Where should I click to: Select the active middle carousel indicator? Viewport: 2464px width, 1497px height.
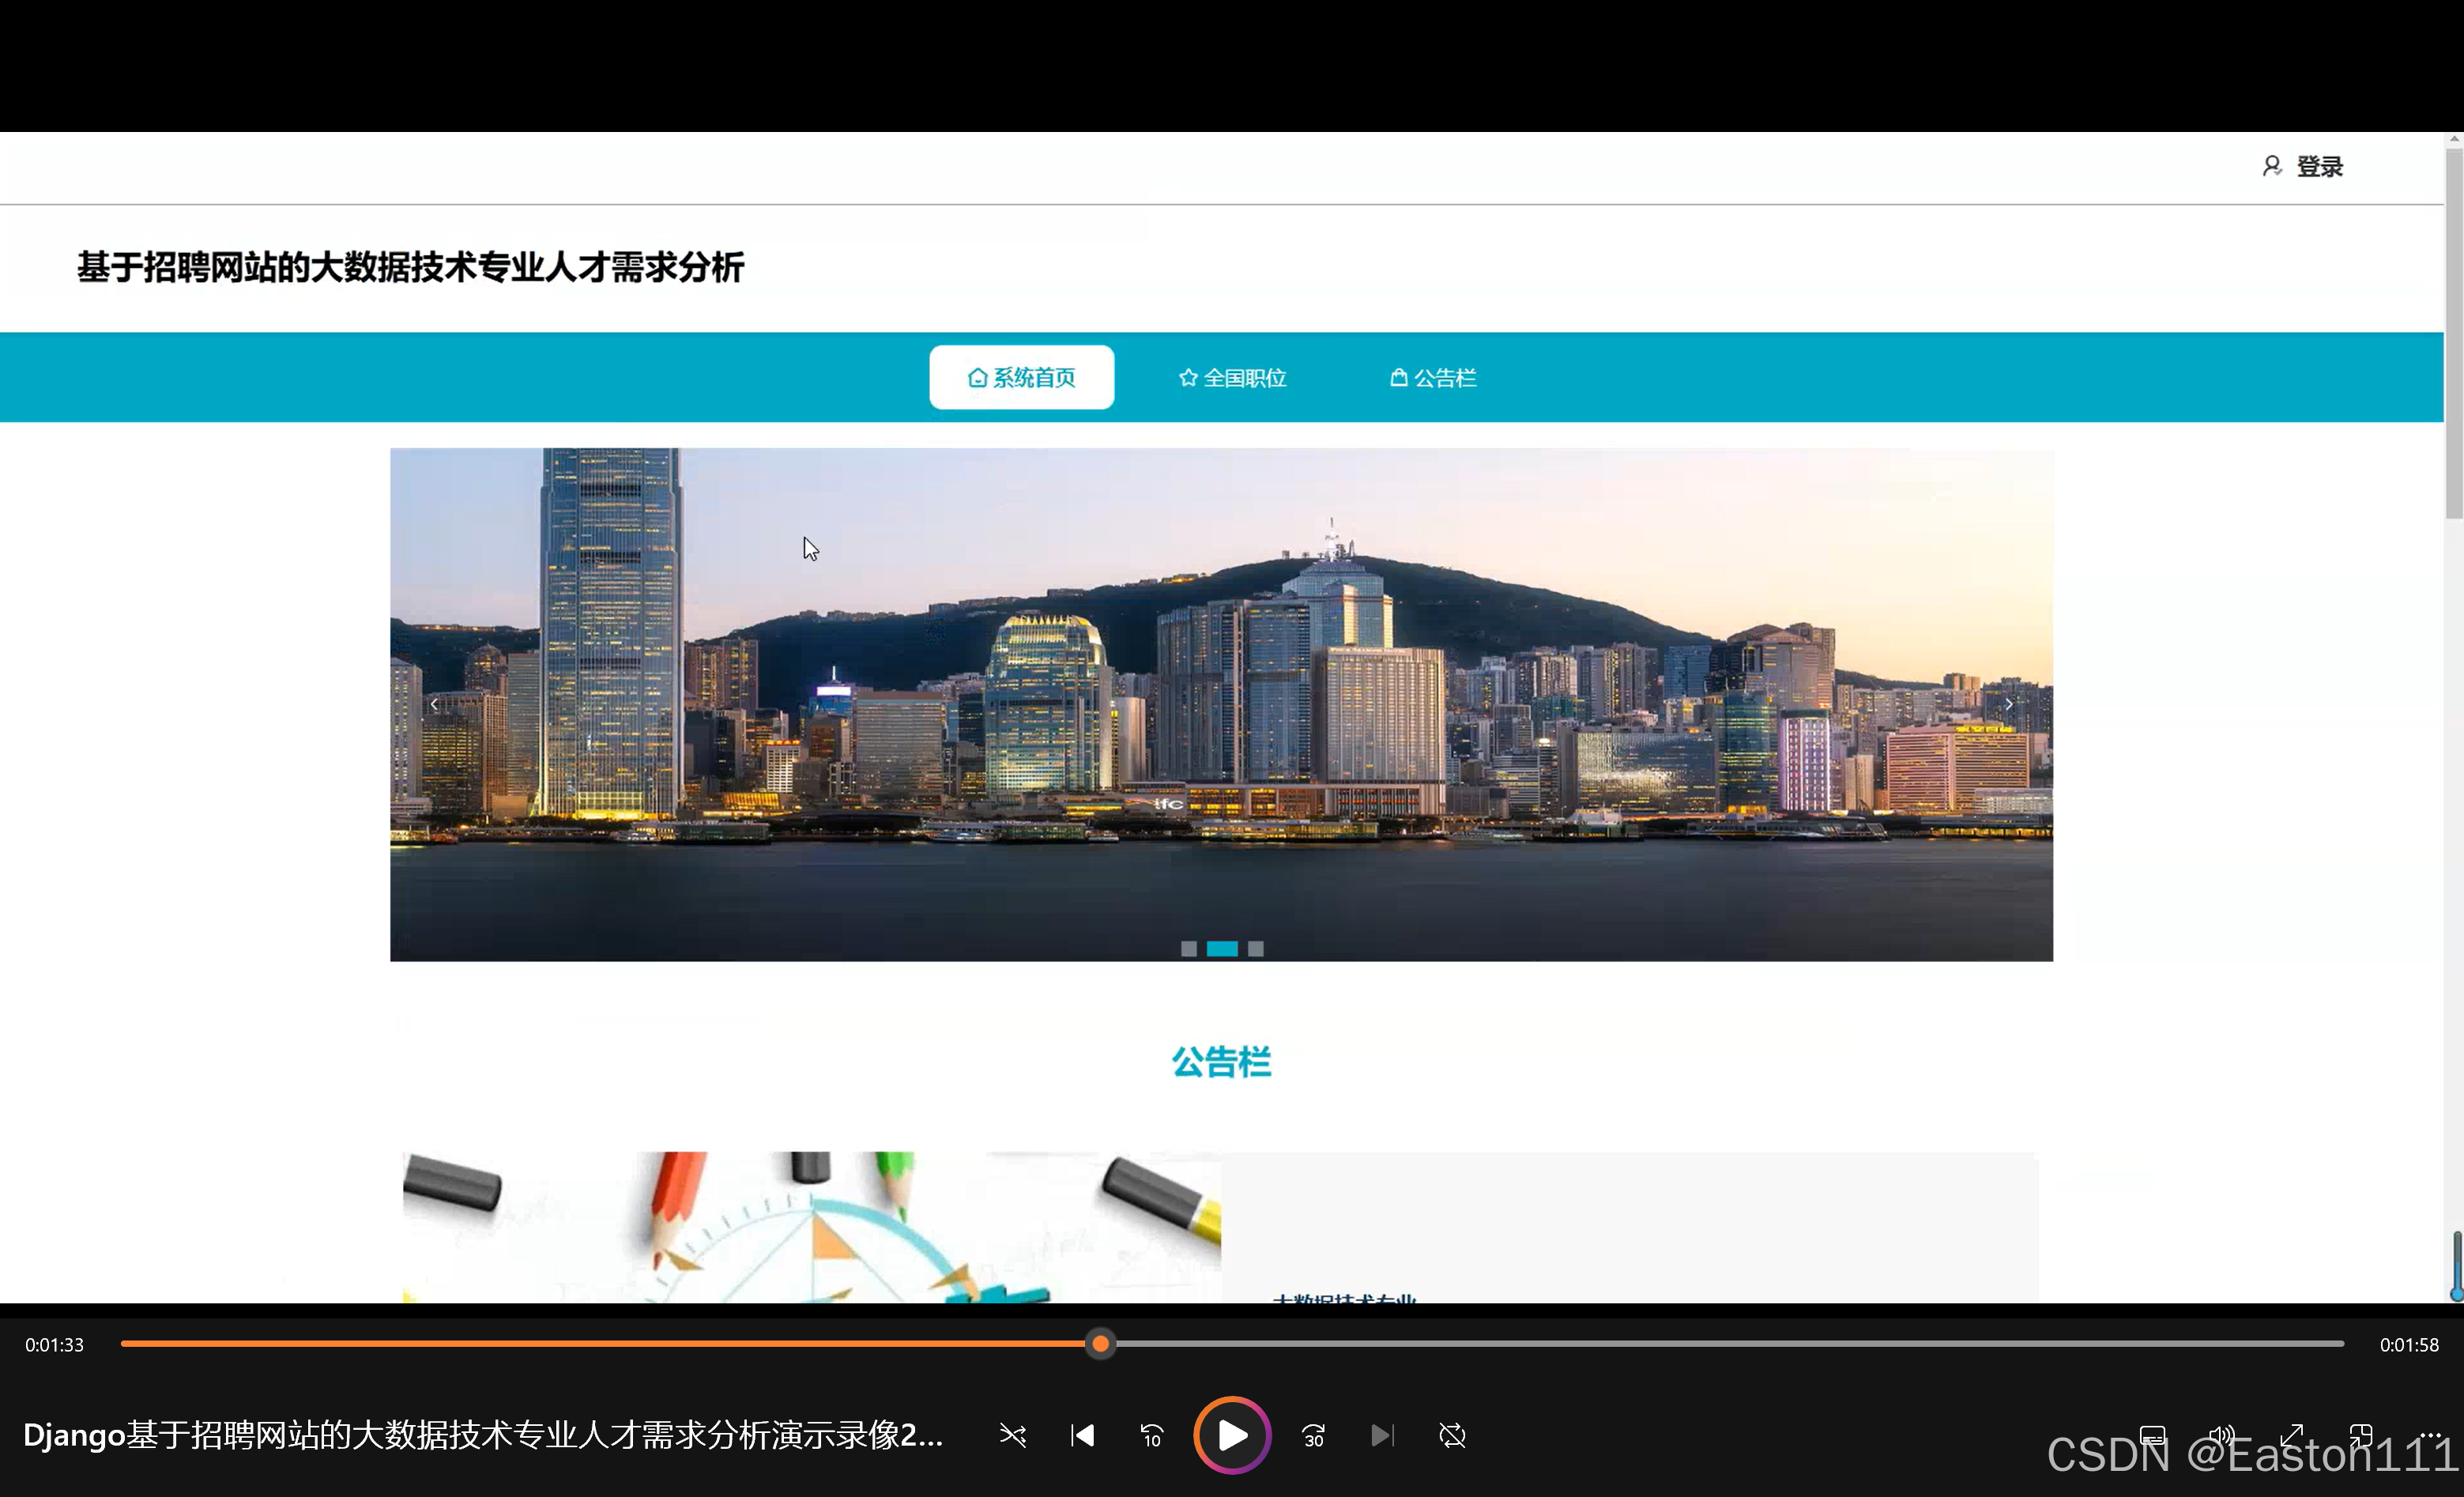1222,949
